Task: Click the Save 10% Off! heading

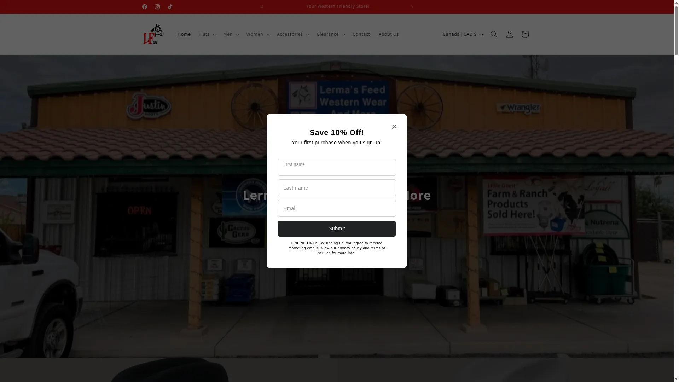Action: point(337,133)
